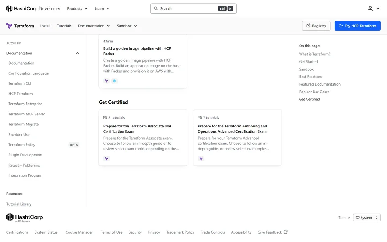Open the Sandbox dropdown in Terraform nav
Screen dimensions: 387x242
tap(127, 26)
